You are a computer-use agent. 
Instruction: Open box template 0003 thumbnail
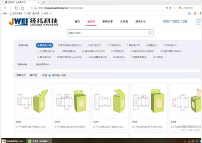[x=71, y=101]
